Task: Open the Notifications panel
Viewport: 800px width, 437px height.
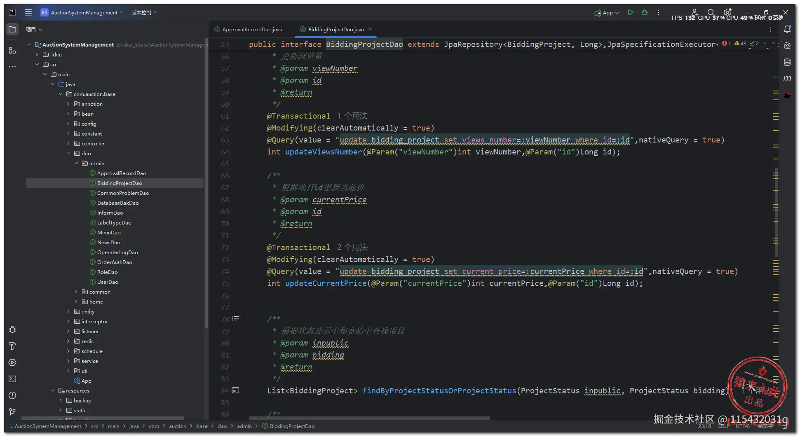Action: (787, 29)
